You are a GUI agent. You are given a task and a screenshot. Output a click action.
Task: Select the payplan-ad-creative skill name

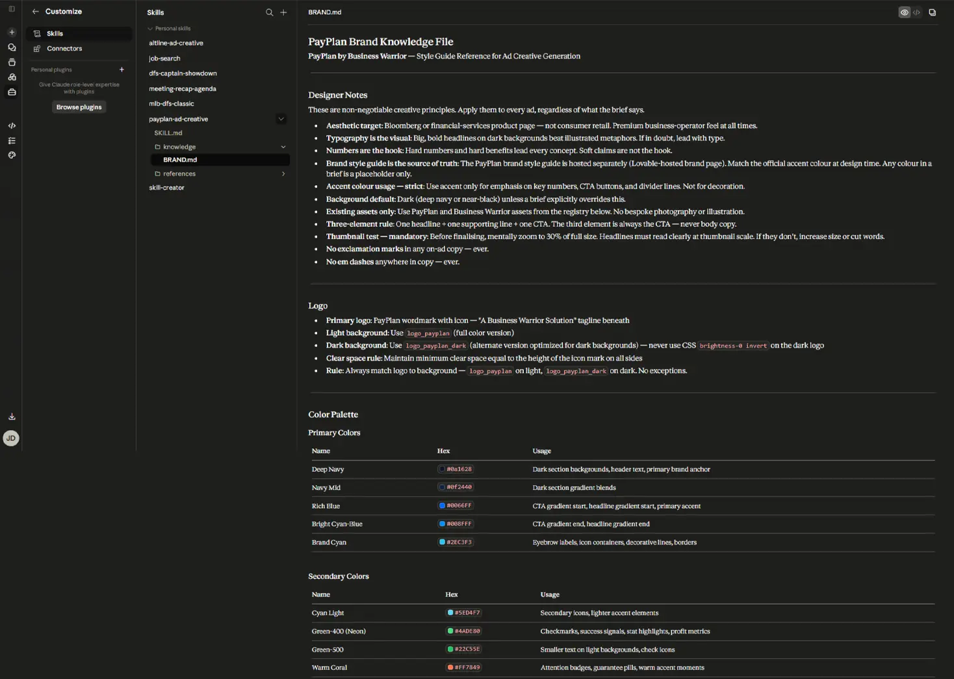click(179, 119)
